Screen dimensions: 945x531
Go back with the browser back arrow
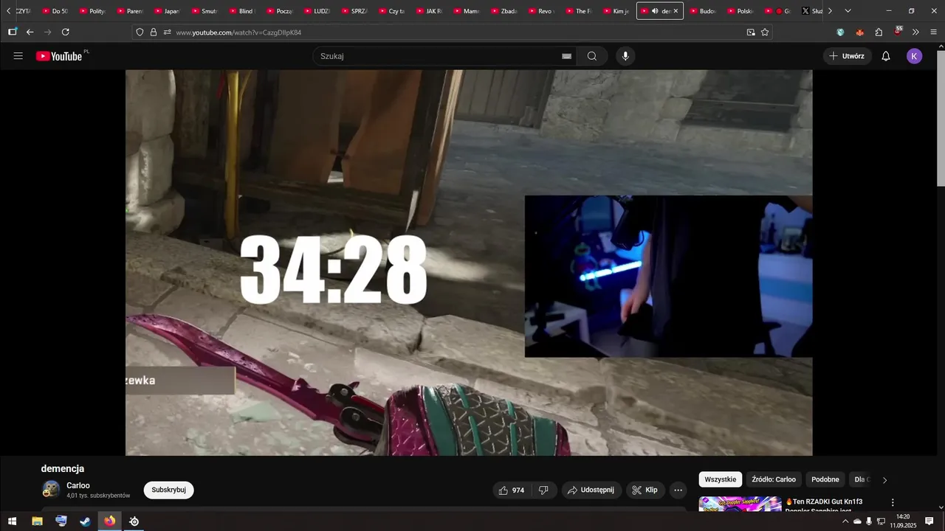30,32
